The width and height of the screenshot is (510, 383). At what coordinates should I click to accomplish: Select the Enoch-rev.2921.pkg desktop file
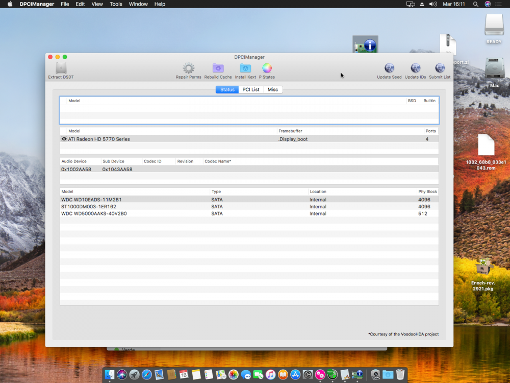pyautogui.click(x=483, y=275)
